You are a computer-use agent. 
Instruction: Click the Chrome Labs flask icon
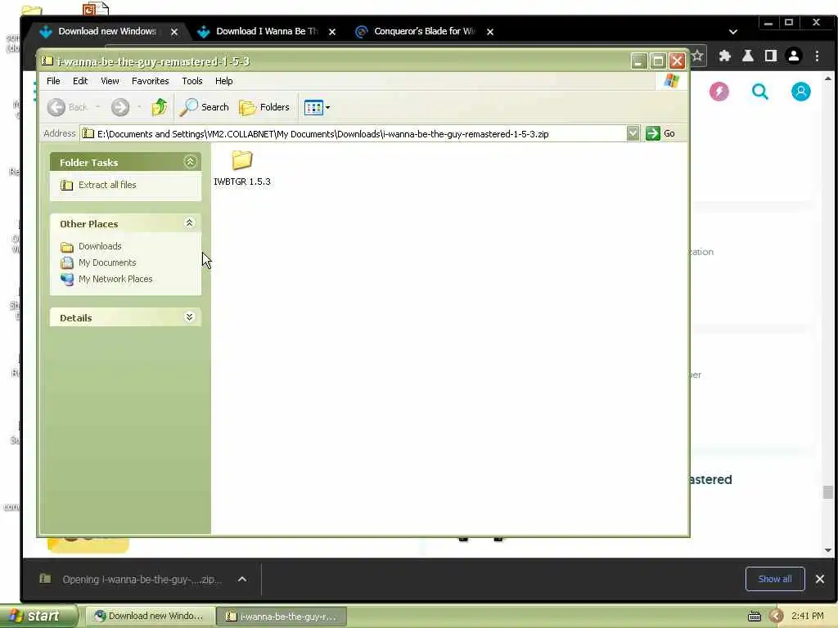748,56
